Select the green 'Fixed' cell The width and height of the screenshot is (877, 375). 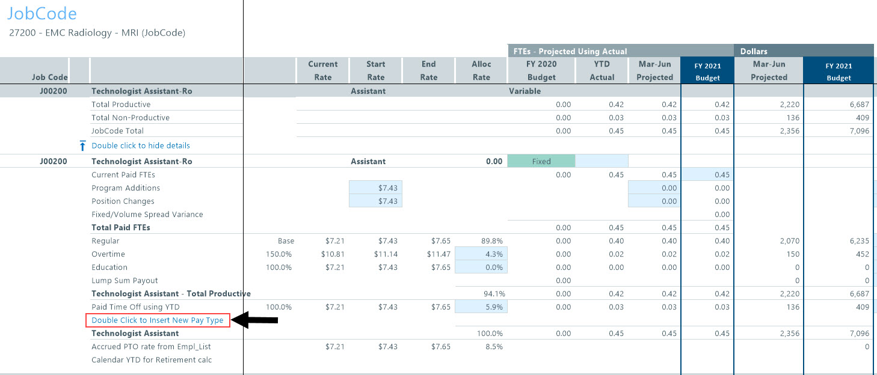[x=541, y=161]
